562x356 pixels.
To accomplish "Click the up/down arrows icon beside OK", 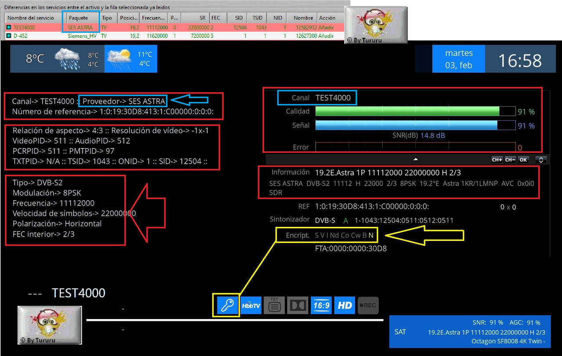I will click(541, 160).
